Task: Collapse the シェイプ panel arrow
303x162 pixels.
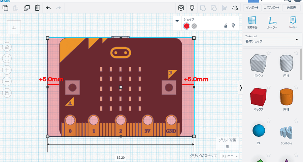Action: [x=177, y=21]
